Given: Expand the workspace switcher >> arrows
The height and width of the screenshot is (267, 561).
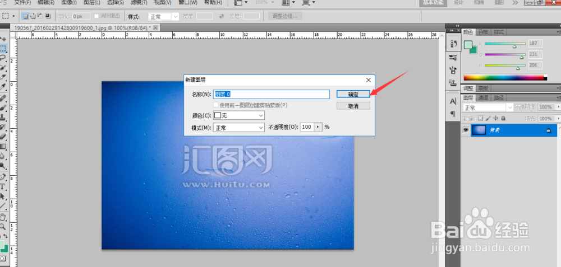Looking at the screenshot, I should click(x=515, y=2).
